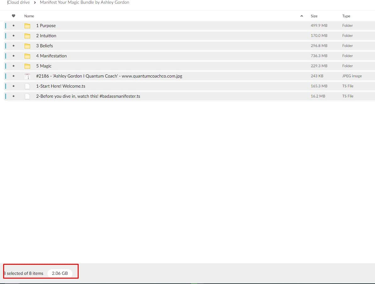Click the sort arrow in Name column
This screenshot has width=375, height=284.
coord(302,16)
